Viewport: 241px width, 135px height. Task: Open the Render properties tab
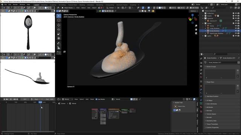(x=201, y=63)
